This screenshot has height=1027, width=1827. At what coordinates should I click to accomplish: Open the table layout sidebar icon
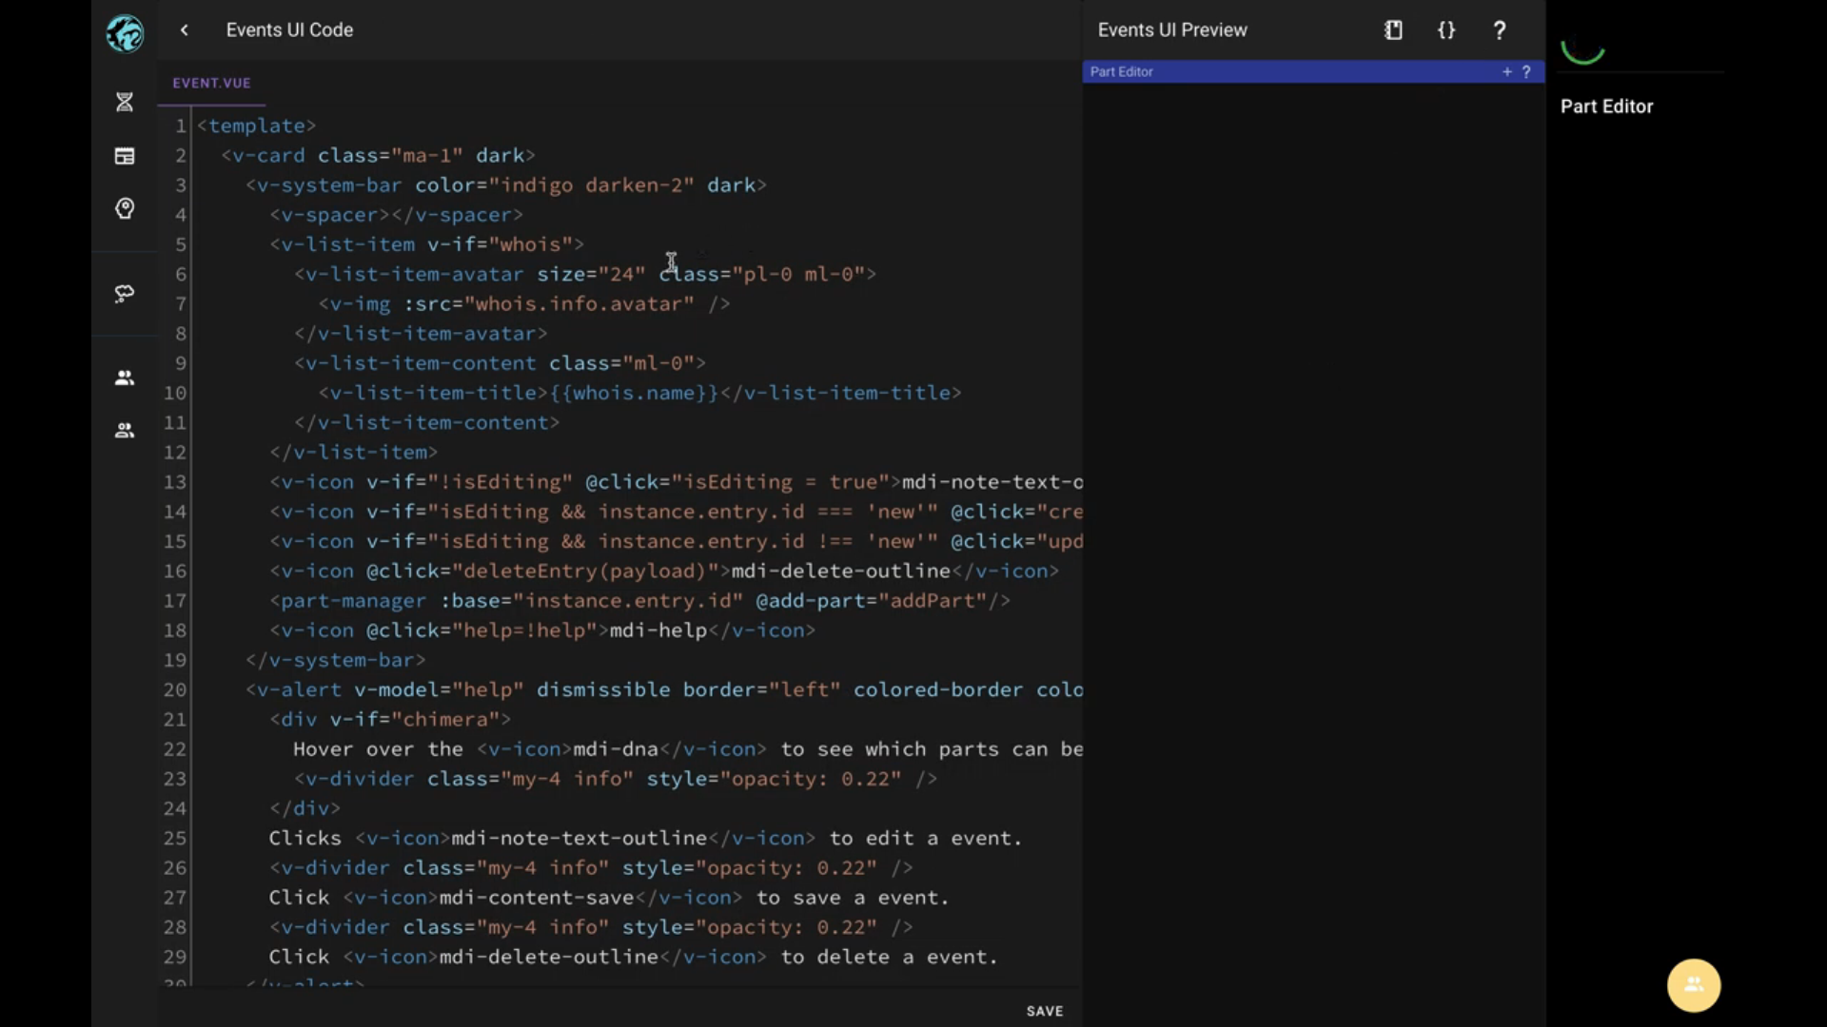click(125, 156)
